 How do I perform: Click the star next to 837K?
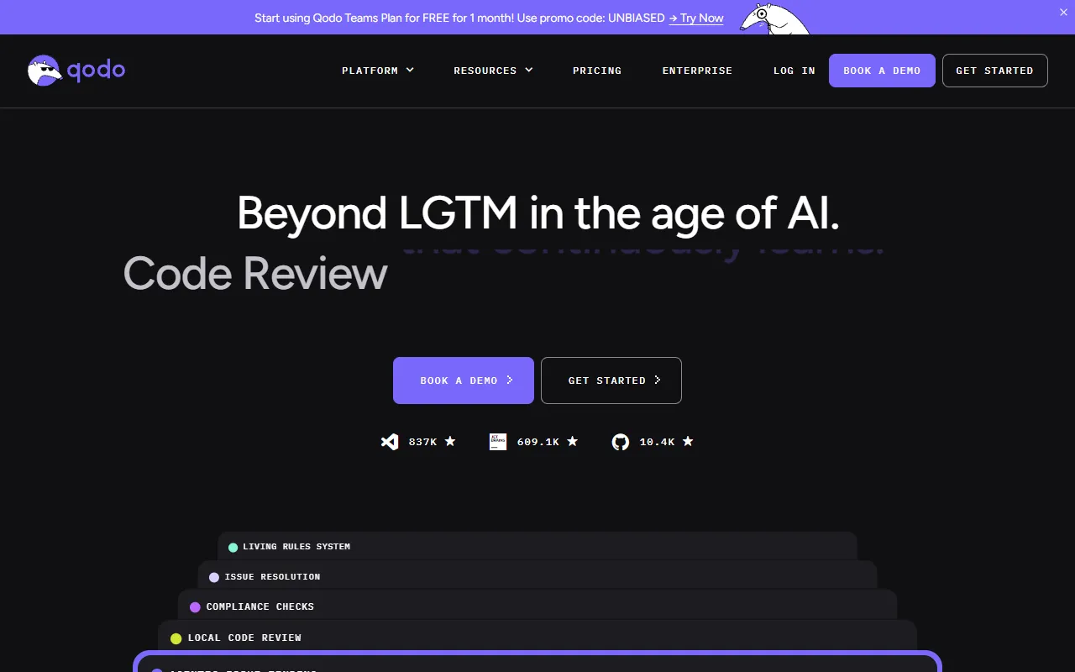450,441
